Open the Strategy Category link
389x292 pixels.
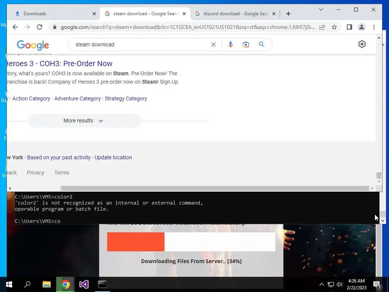[x=126, y=98]
